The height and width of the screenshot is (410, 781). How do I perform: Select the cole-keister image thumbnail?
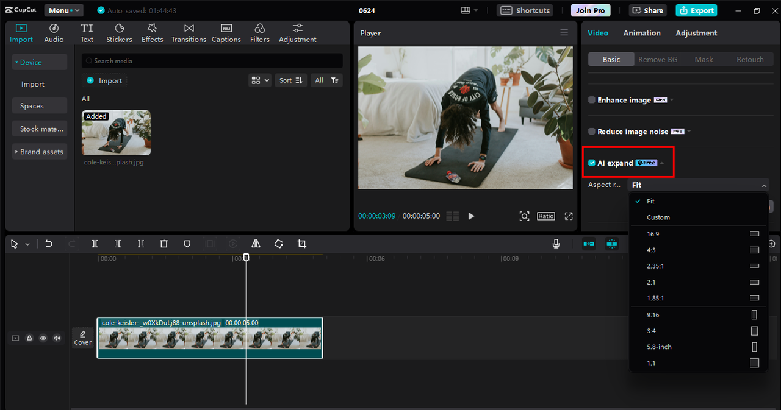coord(116,133)
